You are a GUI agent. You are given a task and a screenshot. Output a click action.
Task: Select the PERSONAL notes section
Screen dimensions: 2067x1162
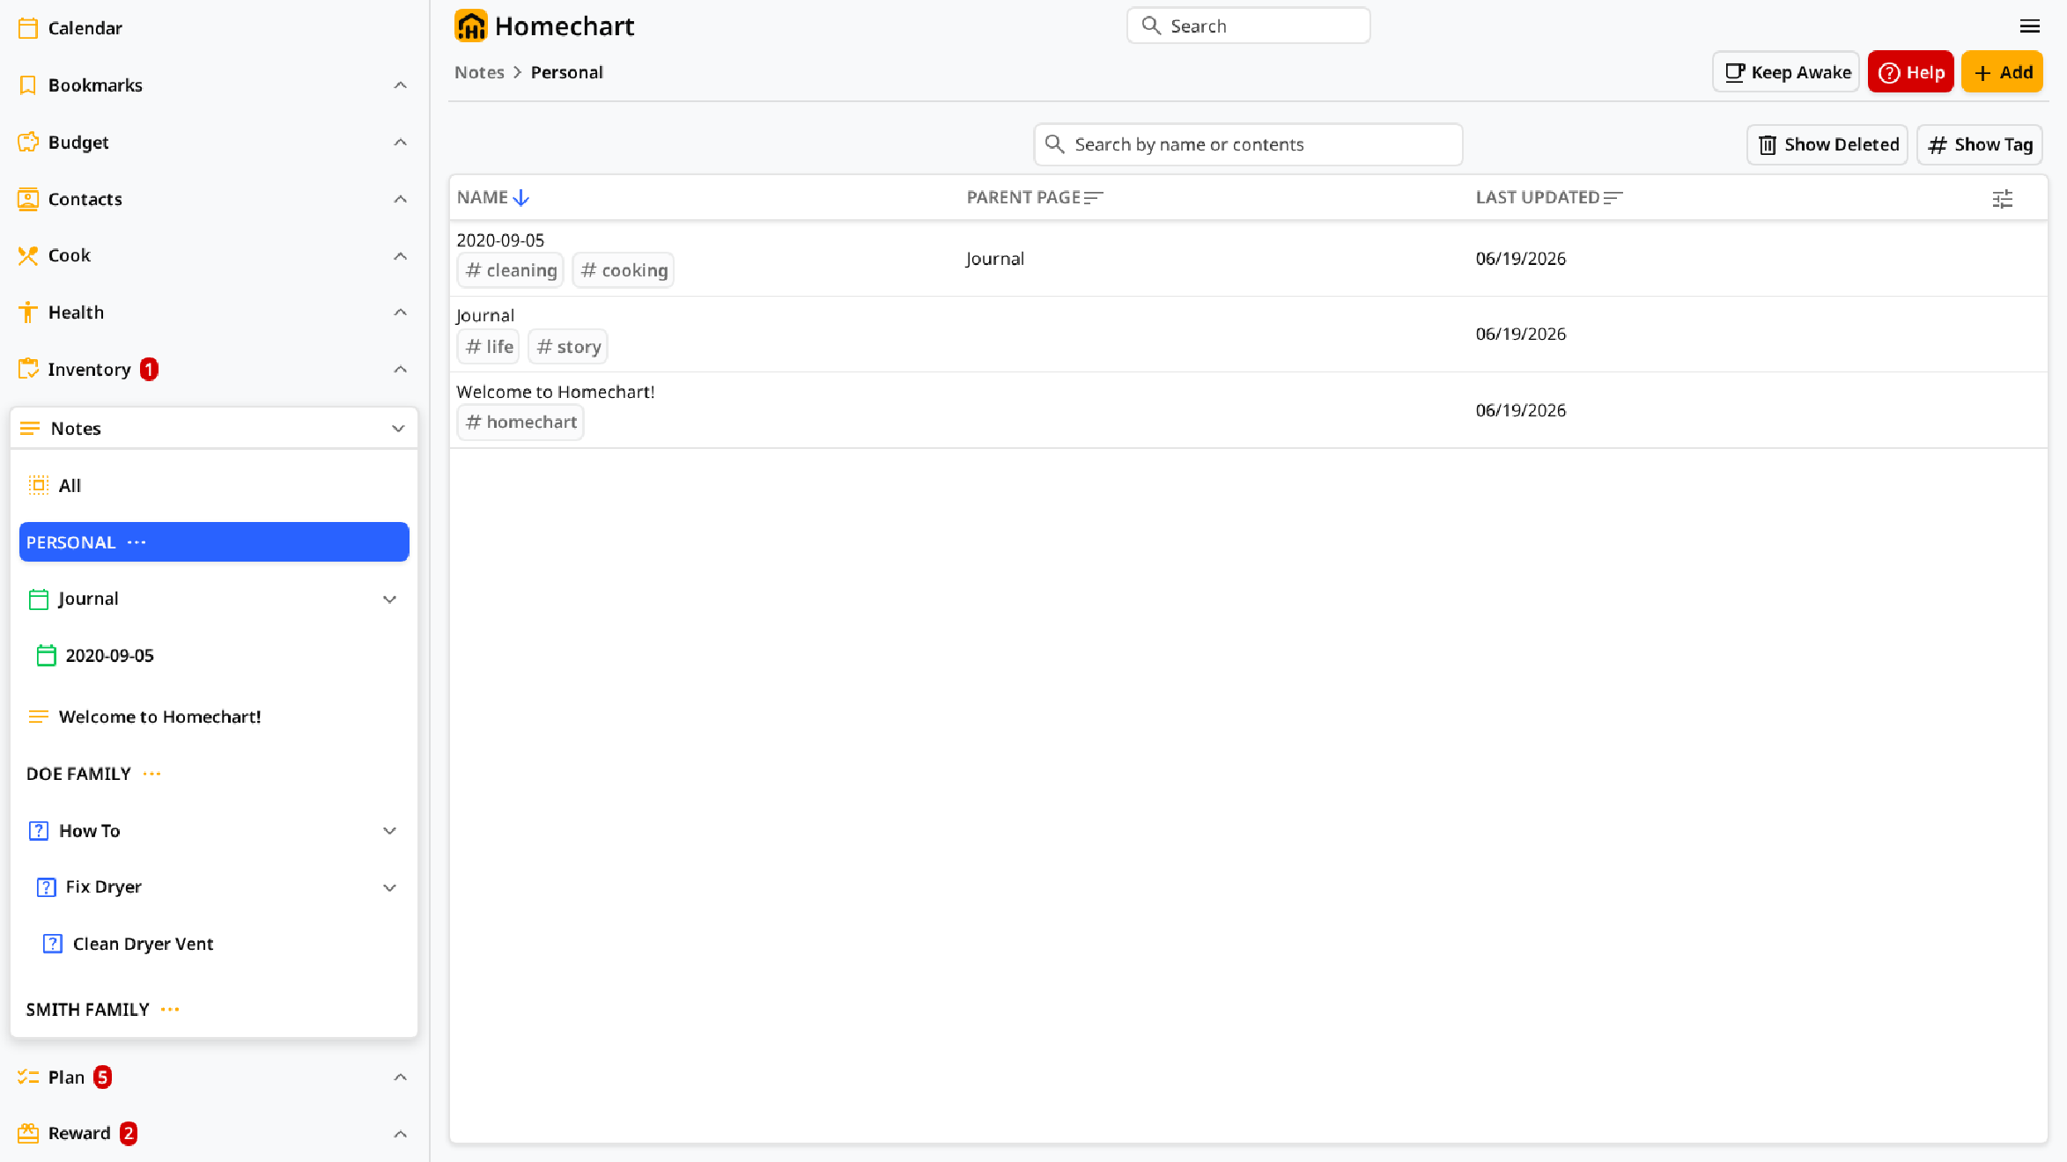click(x=214, y=542)
